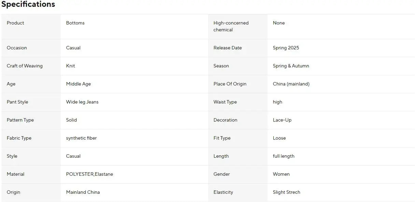
Task: Click the Fit Type label
Action: [x=222, y=138]
